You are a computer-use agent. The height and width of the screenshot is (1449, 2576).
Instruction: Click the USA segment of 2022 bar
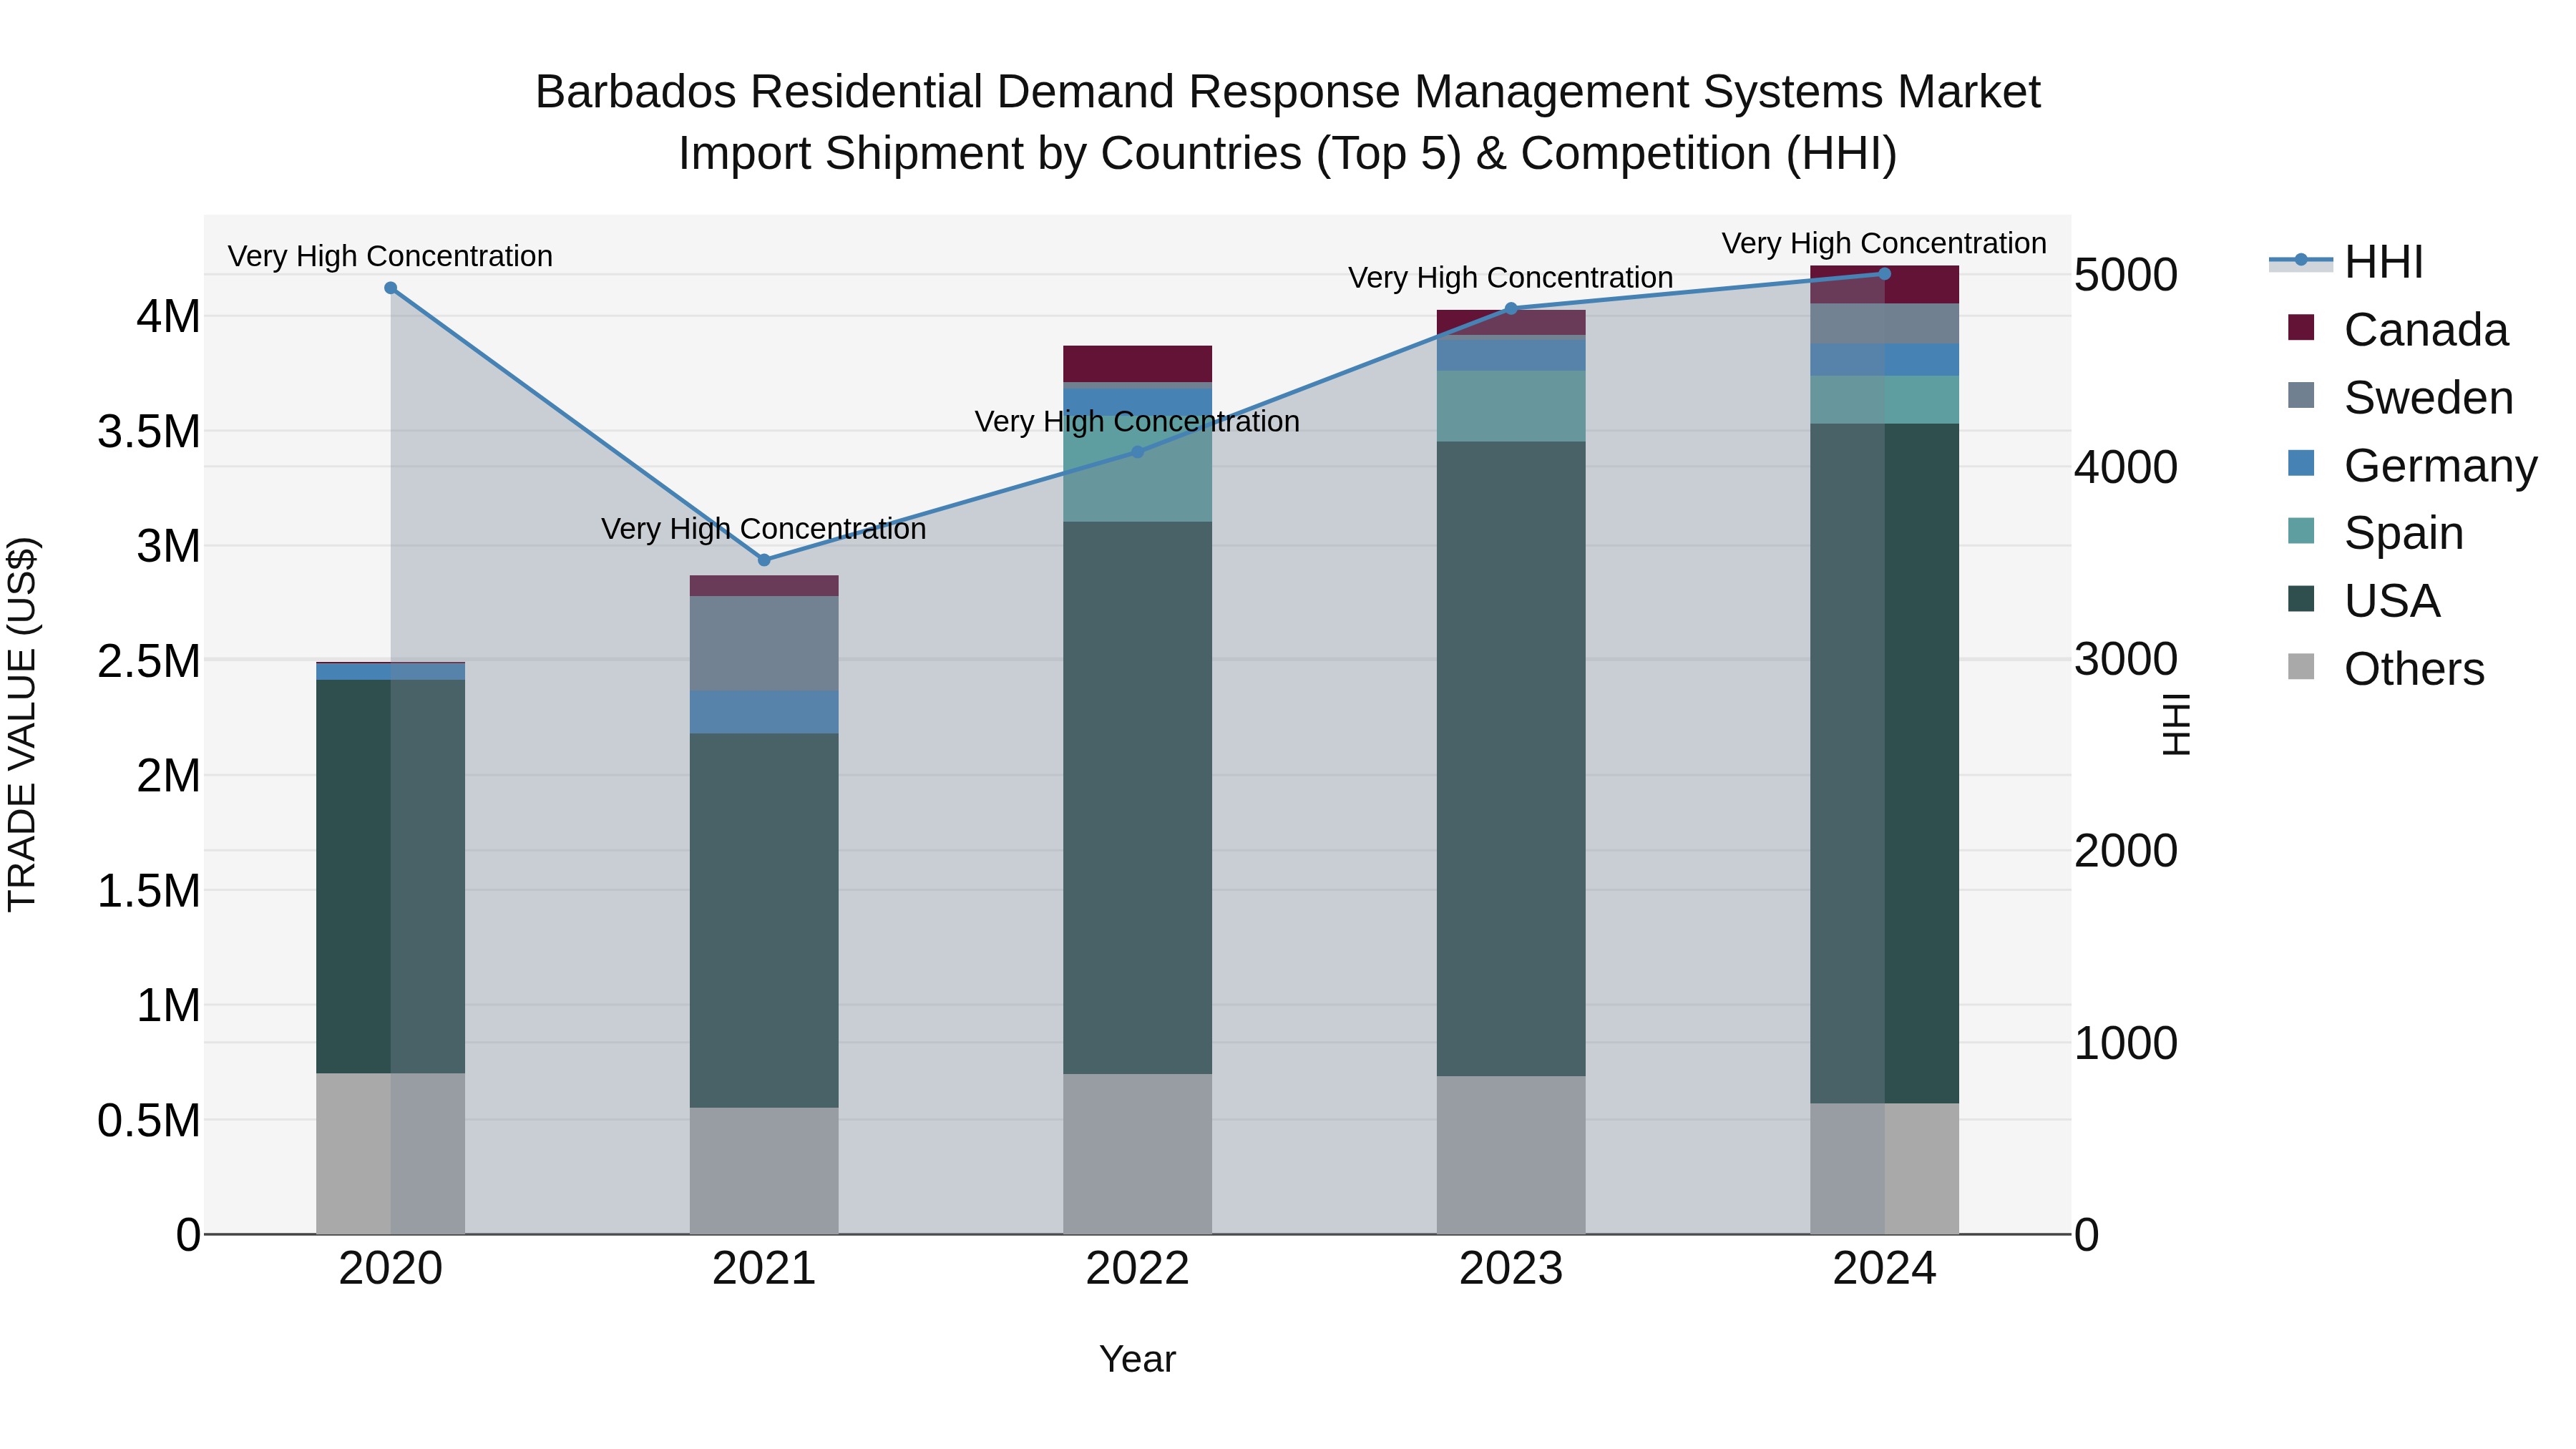1137,798
